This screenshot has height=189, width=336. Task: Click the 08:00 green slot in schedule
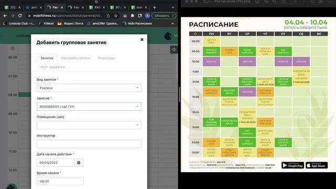point(25,94)
